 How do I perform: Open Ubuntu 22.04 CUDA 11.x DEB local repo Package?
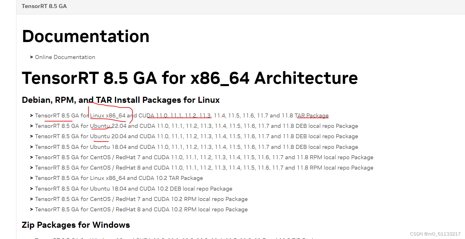tap(196, 126)
